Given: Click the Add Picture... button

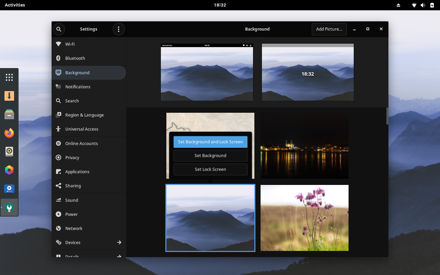Looking at the screenshot, I should click(x=329, y=29).
